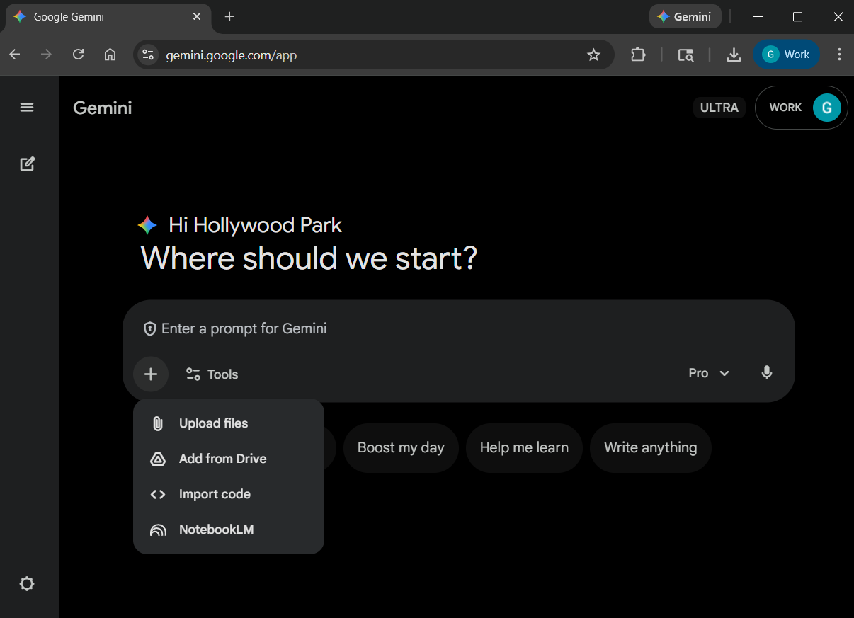Image resolution: width=854 pixels, height=618 pixels.
Task: Click the search tabs media icon
Action: point(685,55)
